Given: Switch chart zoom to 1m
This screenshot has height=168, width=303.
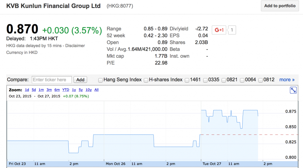Looking at the screenshot, I should (x=41, y=90).
